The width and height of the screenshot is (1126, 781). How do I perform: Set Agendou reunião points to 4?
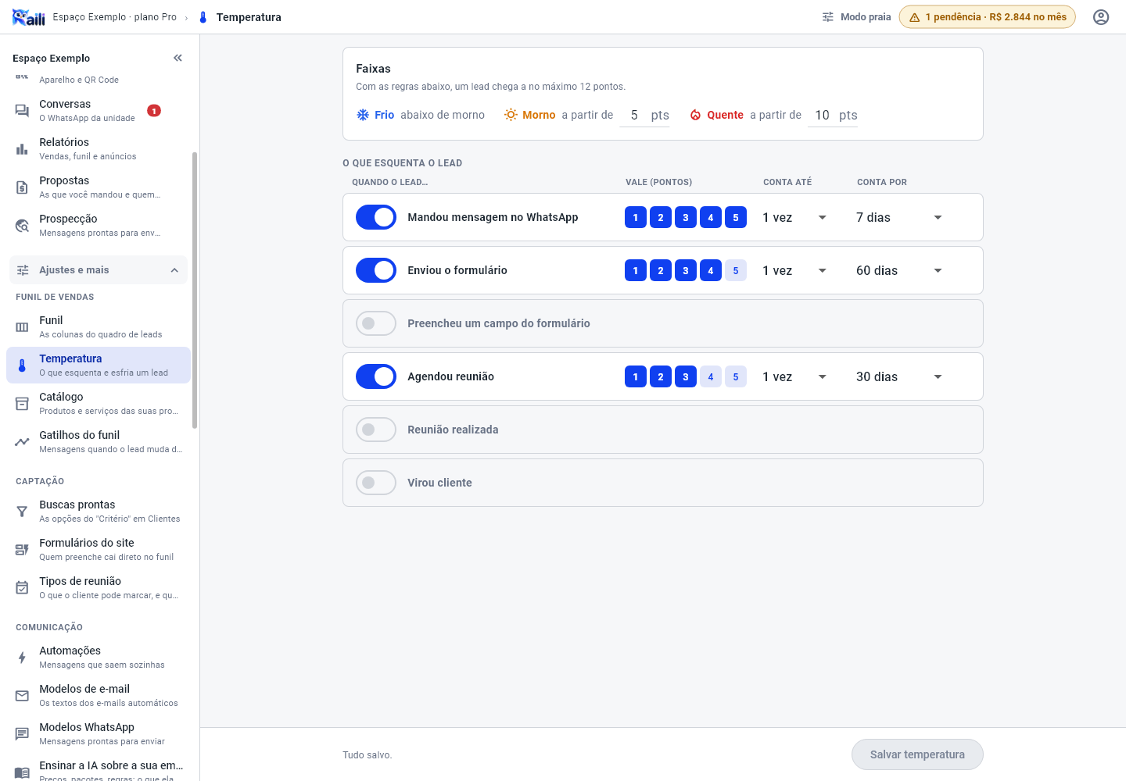click(x=711, y=376)
